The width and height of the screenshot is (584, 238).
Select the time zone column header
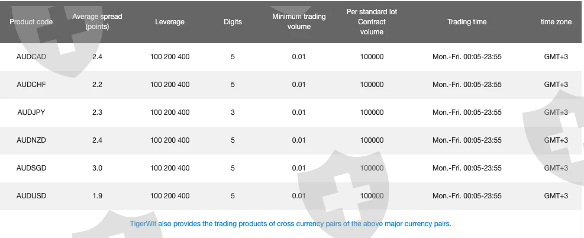(556, 21)
